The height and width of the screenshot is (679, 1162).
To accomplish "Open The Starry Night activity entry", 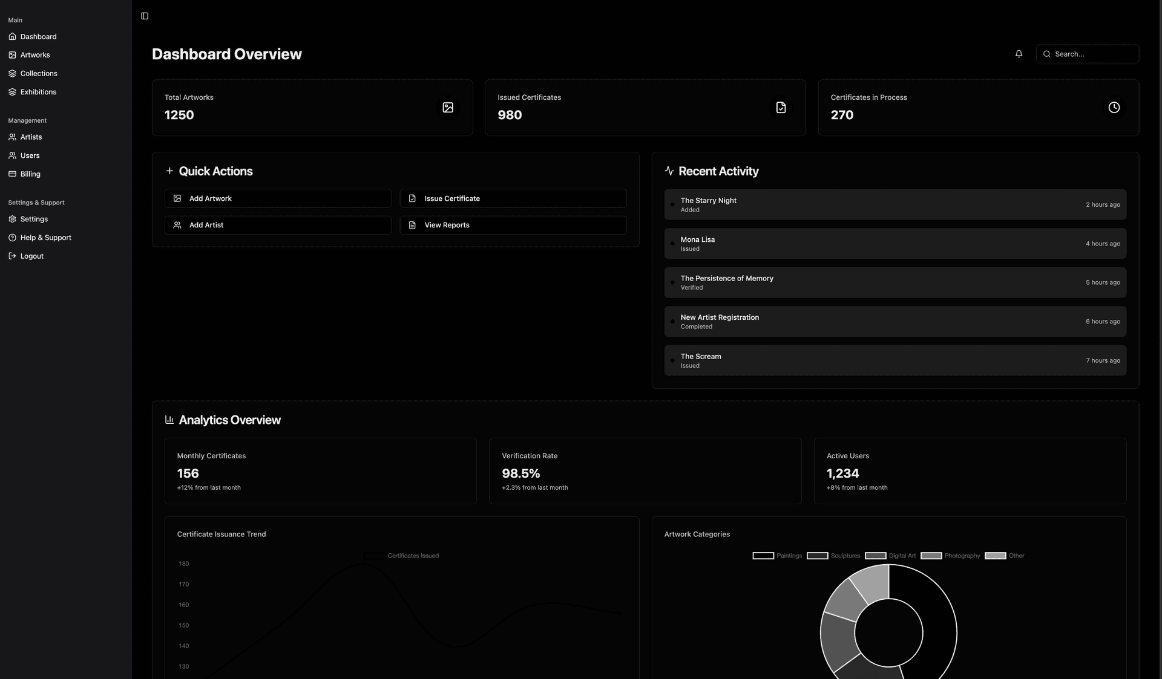I will (894, 205).
